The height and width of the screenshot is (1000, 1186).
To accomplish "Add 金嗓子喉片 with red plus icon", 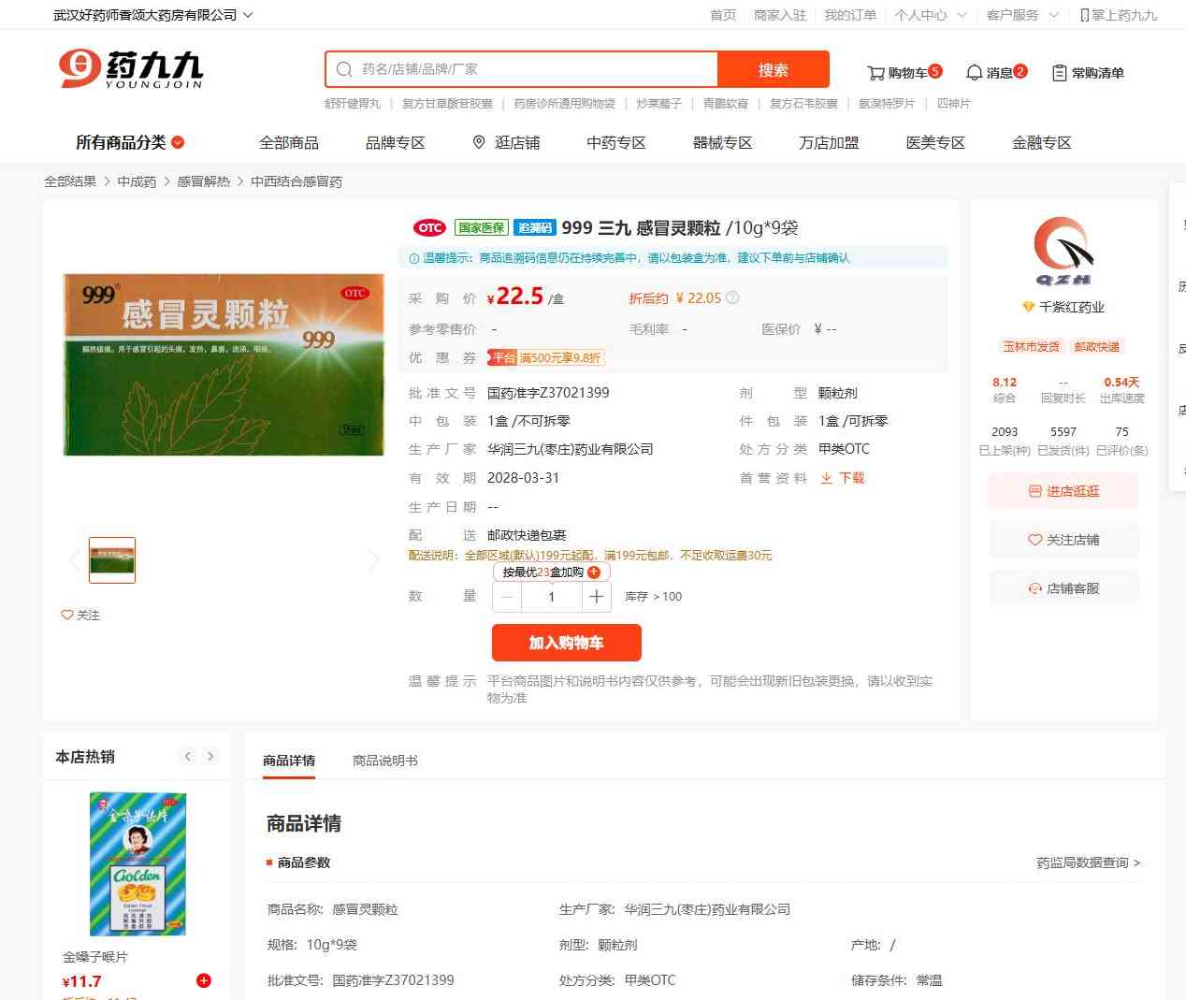I will tap(204, 980).
